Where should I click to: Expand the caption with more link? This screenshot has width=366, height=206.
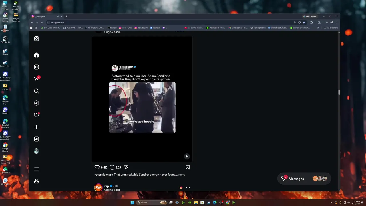pyautogui.click(x=182, y=175)
